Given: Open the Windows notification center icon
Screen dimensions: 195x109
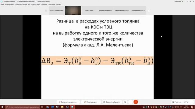Looking at the screenshot, I should [x=192, y=107].
